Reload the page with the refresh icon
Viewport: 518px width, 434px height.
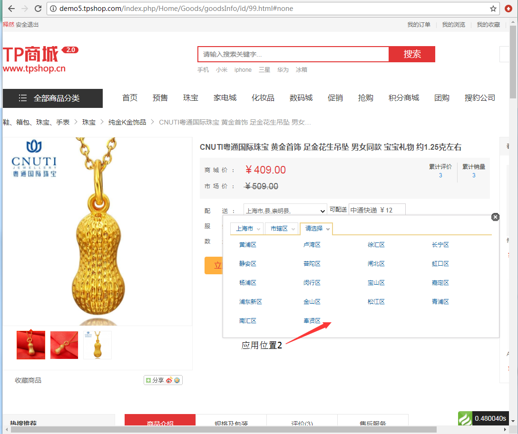(x=38, y=9)
